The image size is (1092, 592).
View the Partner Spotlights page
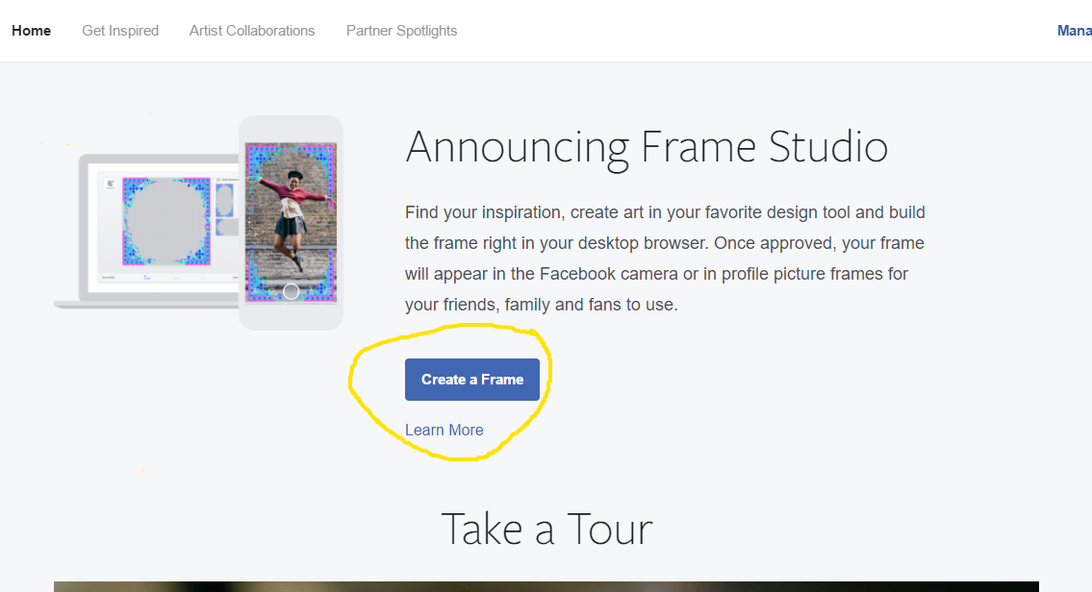[401, 30]
